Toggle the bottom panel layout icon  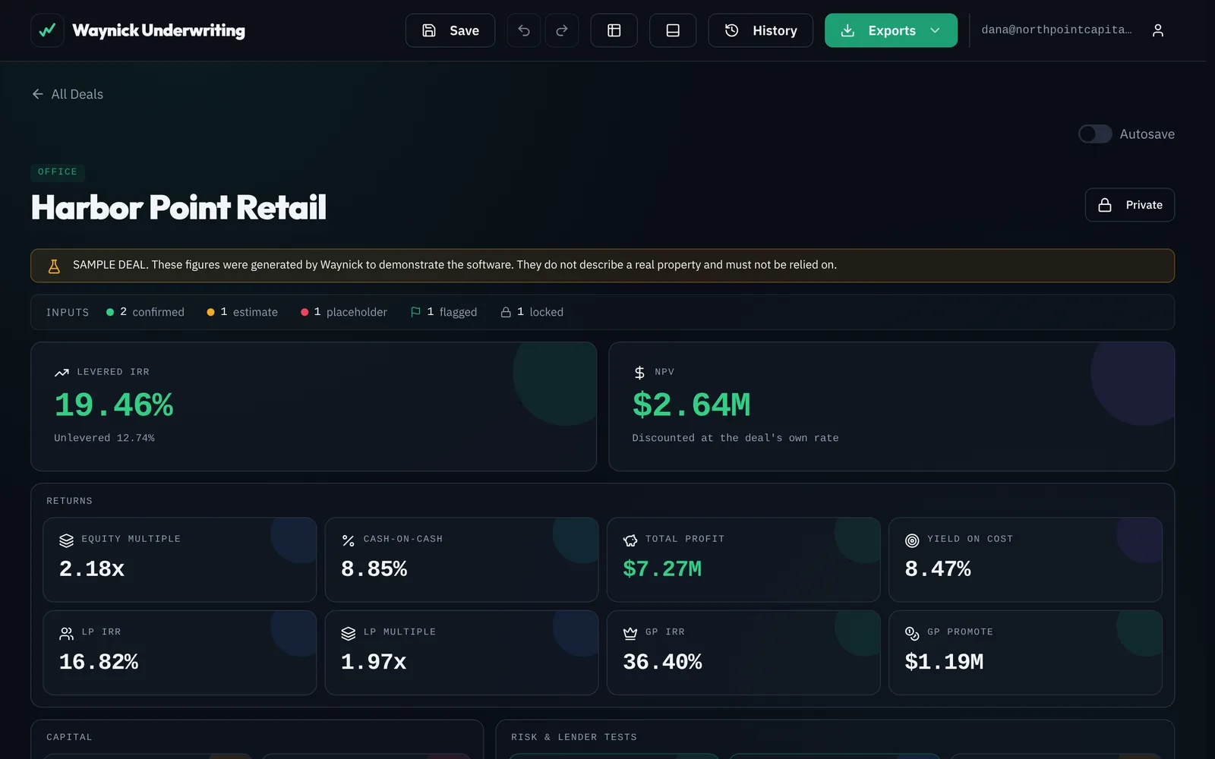point(673,30)
